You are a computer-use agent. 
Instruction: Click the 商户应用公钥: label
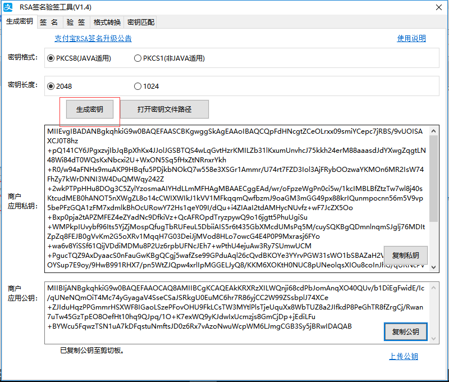pos(22,293)
